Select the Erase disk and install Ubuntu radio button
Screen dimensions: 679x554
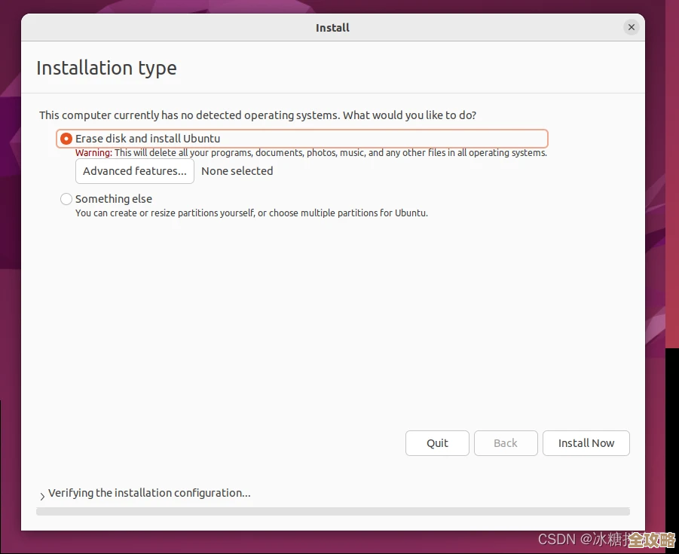pos(66,139)
